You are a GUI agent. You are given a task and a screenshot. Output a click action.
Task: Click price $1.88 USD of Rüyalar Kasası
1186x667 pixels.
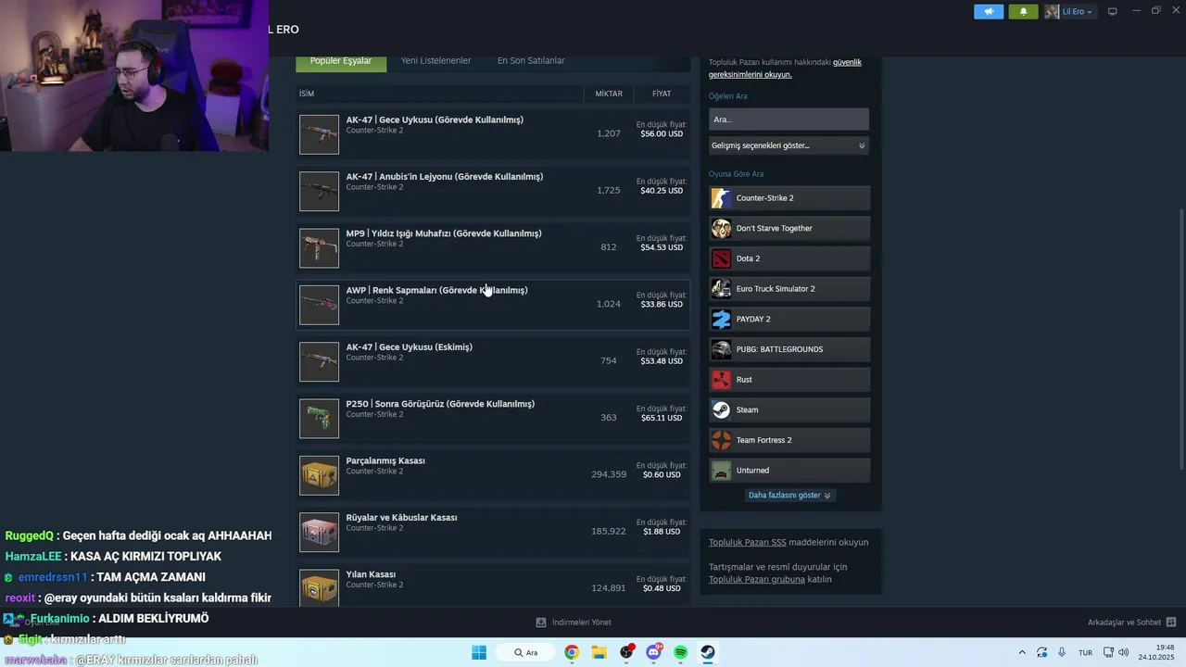click(x=662, y=532)
